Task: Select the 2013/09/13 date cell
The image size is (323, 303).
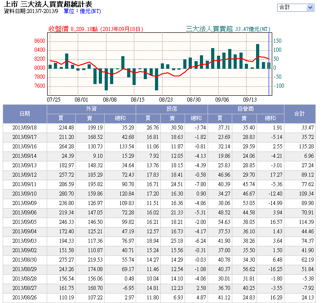Action: point(25,165)
